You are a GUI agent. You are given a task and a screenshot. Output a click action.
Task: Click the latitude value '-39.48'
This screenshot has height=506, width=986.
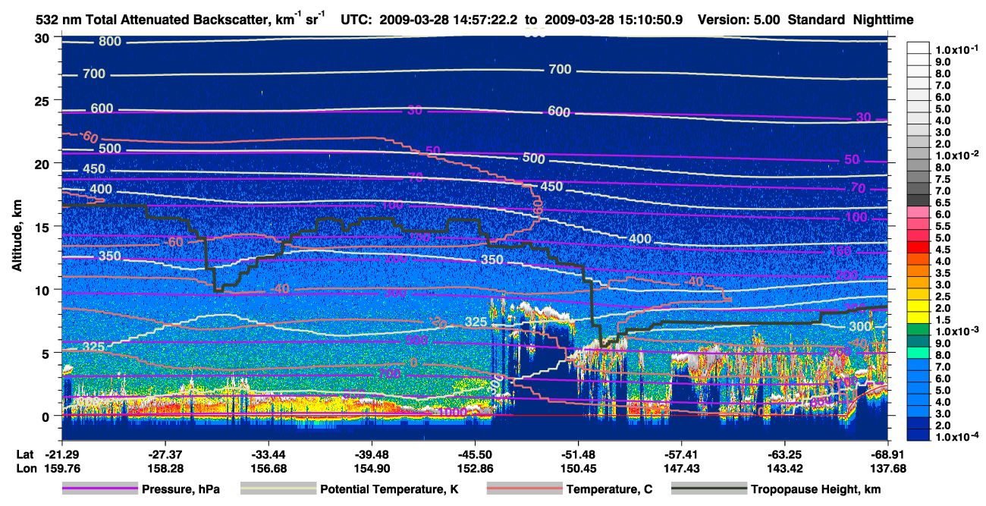tap(372, 454)
